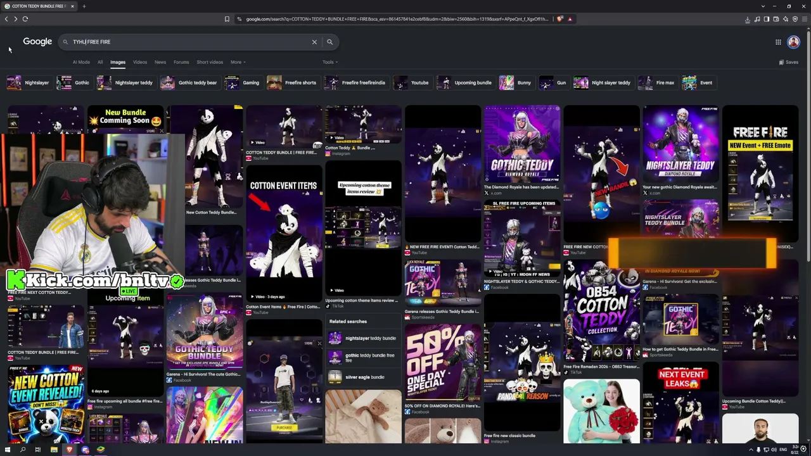This screenshot has height=456, width=811.
Task: Switch to the News tab
Action: [x=160, y=62]
